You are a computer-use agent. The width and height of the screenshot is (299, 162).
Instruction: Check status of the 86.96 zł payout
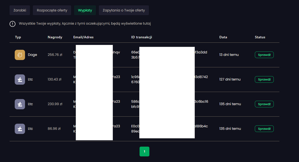[264, 129]
